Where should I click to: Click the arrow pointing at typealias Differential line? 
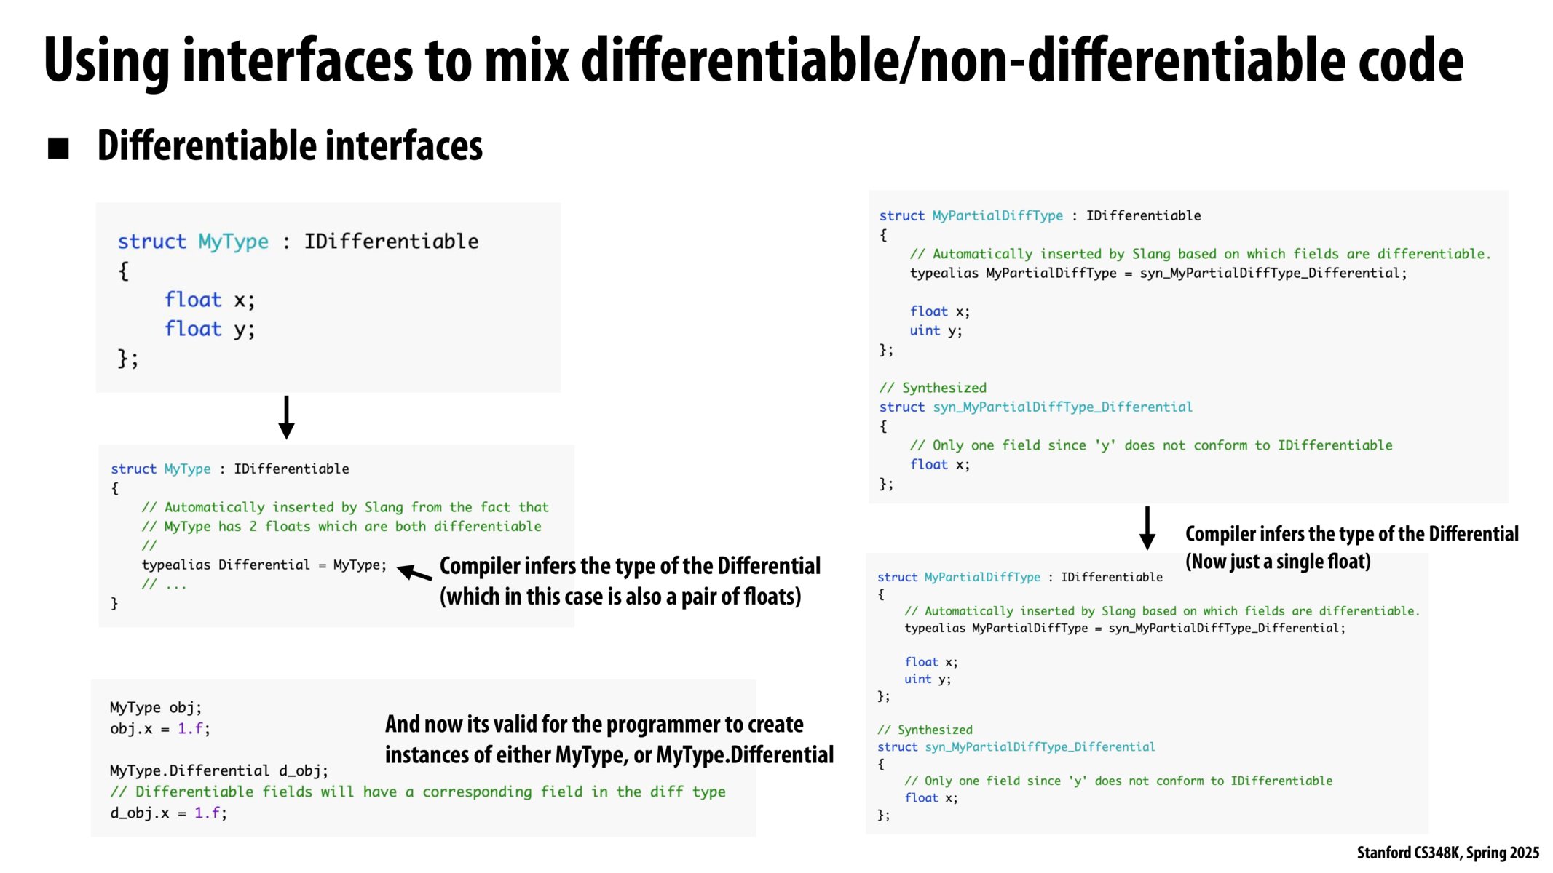(414, 573)
